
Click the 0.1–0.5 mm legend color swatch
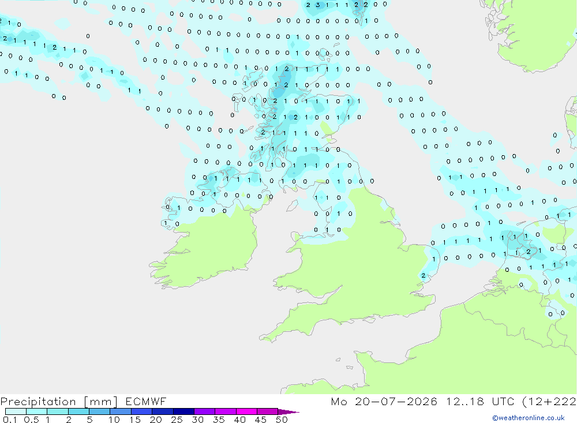point(16,411)
